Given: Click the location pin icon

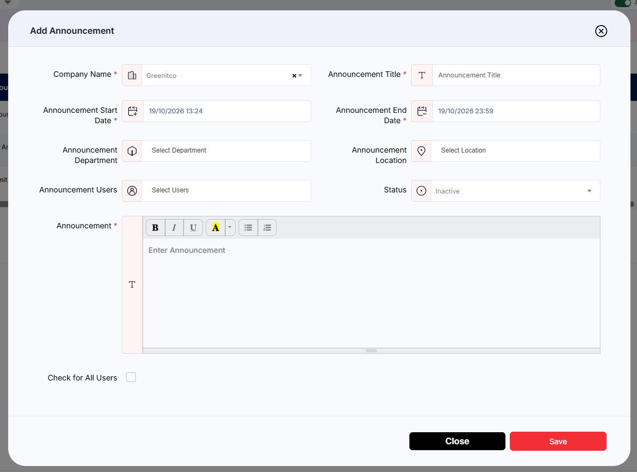Looking at the screenshot, I should 421,151.
